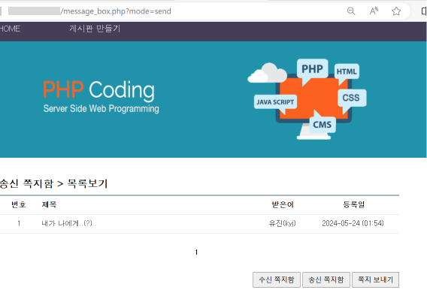Click the 제목 column header
This screenshot has width=427, height=302.
[49, 204]
